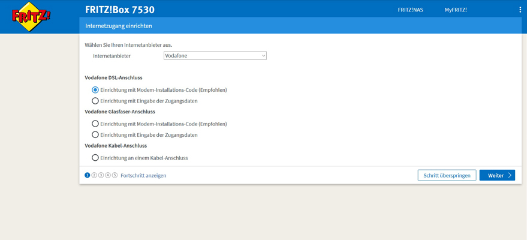
Task: Click step 4 progress indicator
Action: (108, 175)
